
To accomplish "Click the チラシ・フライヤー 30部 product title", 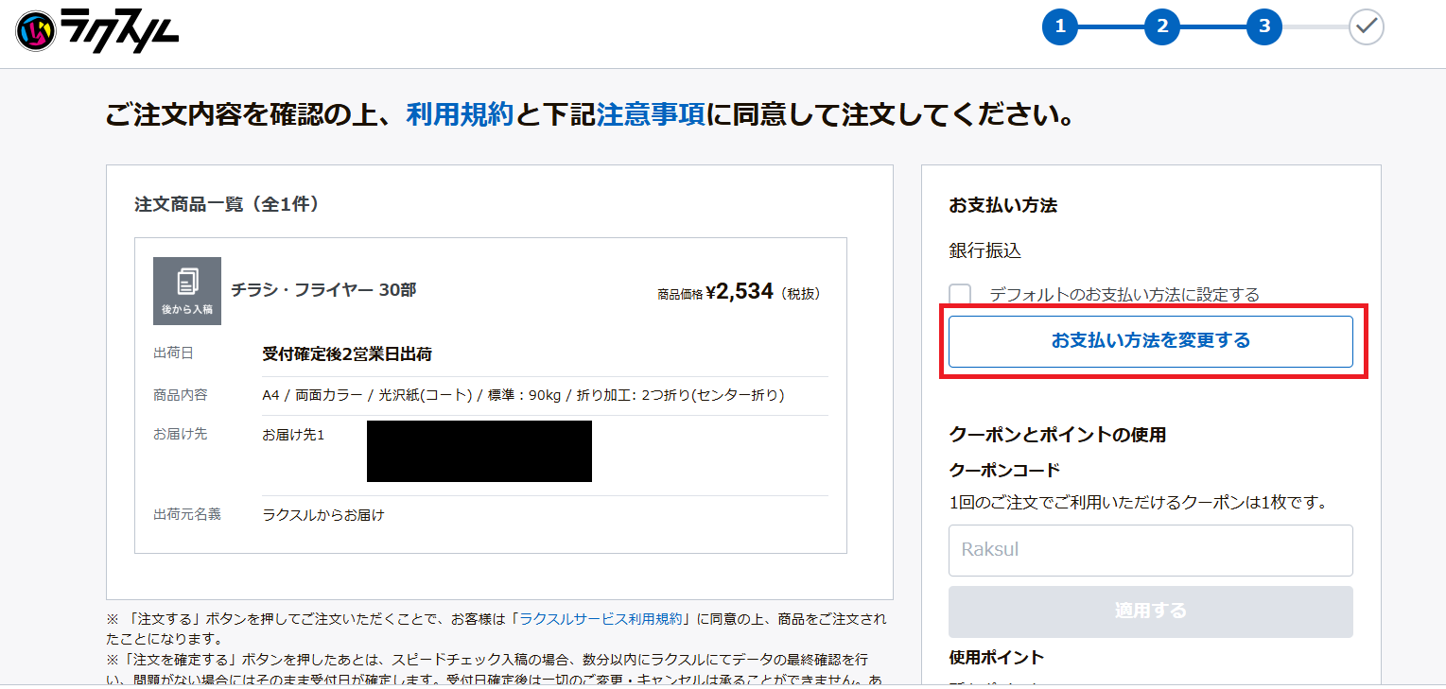I will (x=323, y=290).
